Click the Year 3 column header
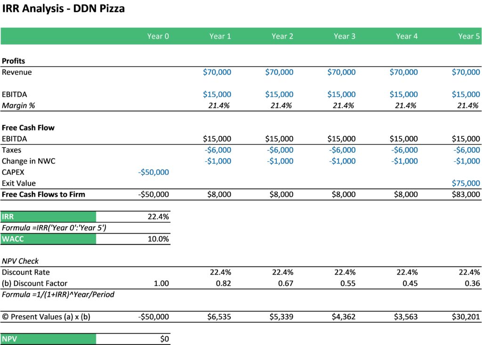The image size is (482, 345). [345, 36]
